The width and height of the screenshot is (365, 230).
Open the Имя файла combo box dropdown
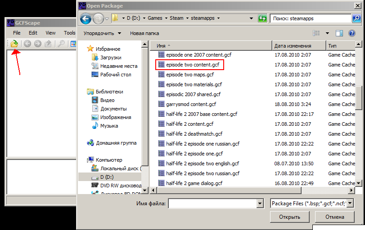click(x=260, y=203)
